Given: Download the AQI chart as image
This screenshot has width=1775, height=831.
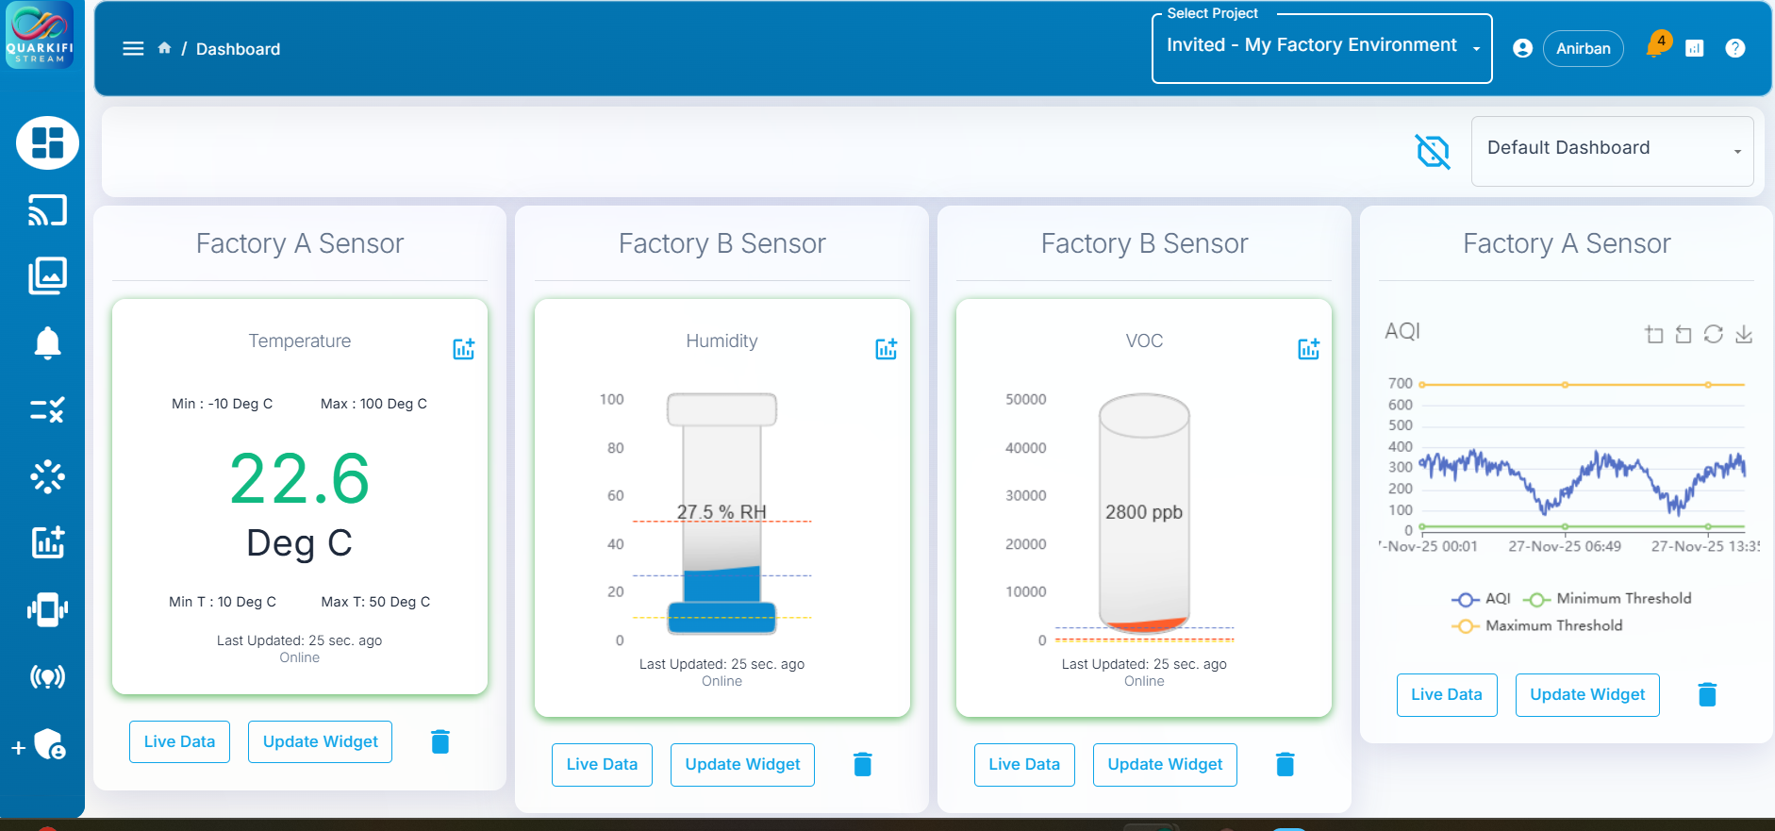Looking at the screenshot, I should click(1744, 334).
